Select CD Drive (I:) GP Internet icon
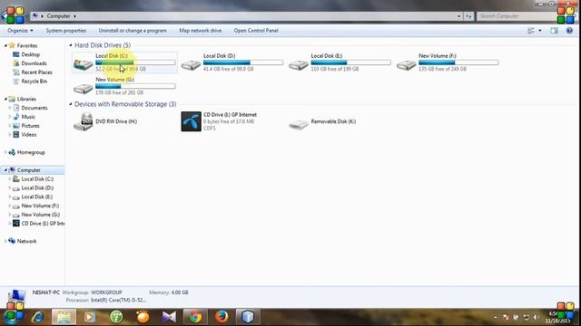The height and width of the screenshot is (326, 581). [191, 121]
